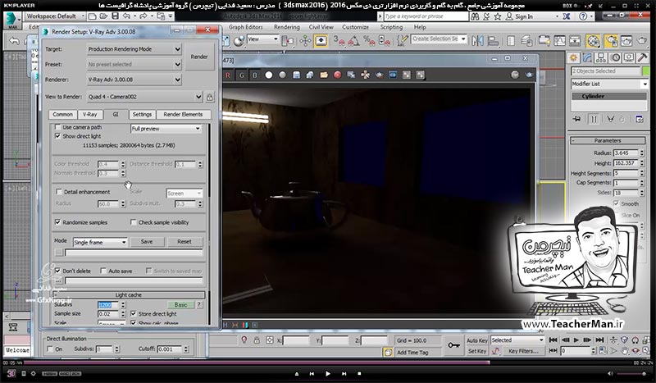656x383 pixels.
Task: Click save image disk icon in frame buffer
Action: tap(296, 75)
